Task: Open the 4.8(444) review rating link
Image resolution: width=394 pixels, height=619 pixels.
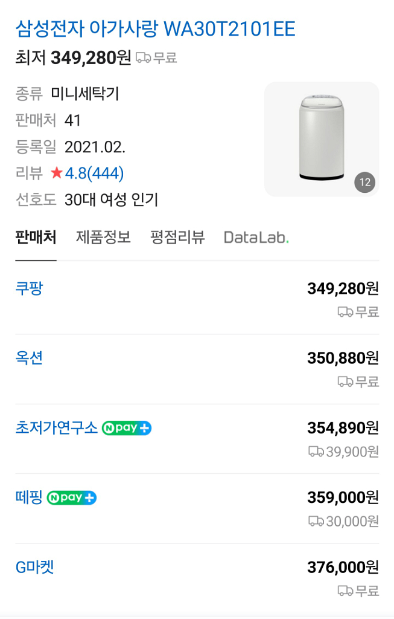Action: 94,173
